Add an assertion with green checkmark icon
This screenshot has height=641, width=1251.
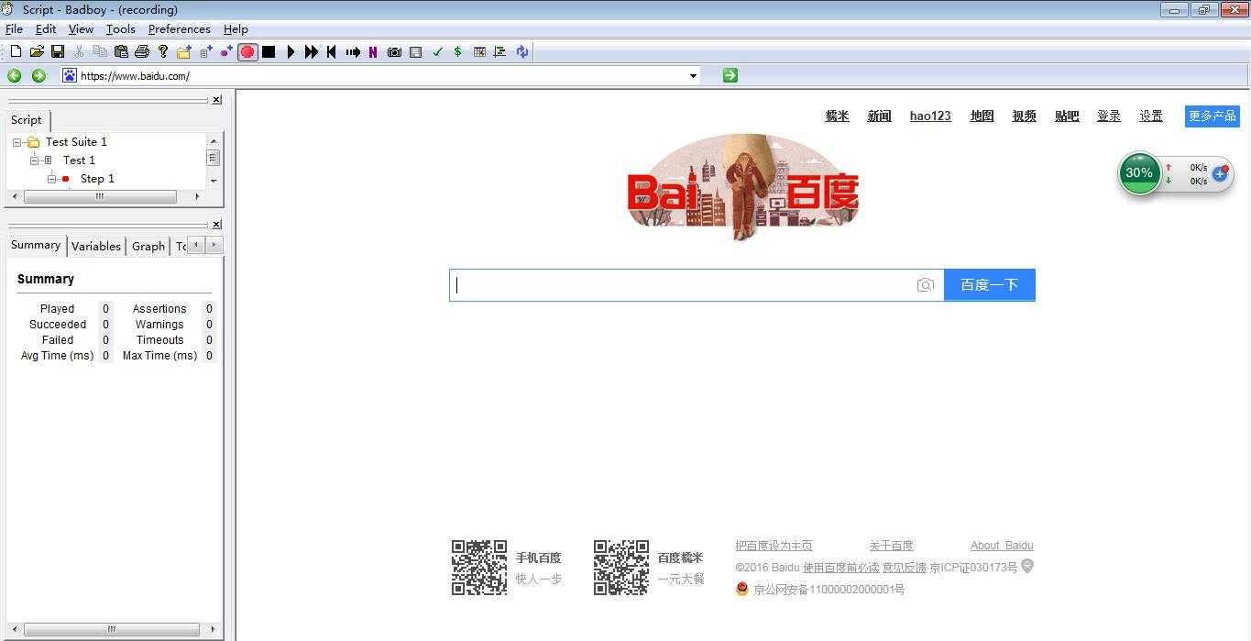tap(437, 52)
